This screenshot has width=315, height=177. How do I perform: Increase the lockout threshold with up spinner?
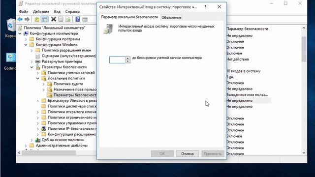(x=128, y=58)
